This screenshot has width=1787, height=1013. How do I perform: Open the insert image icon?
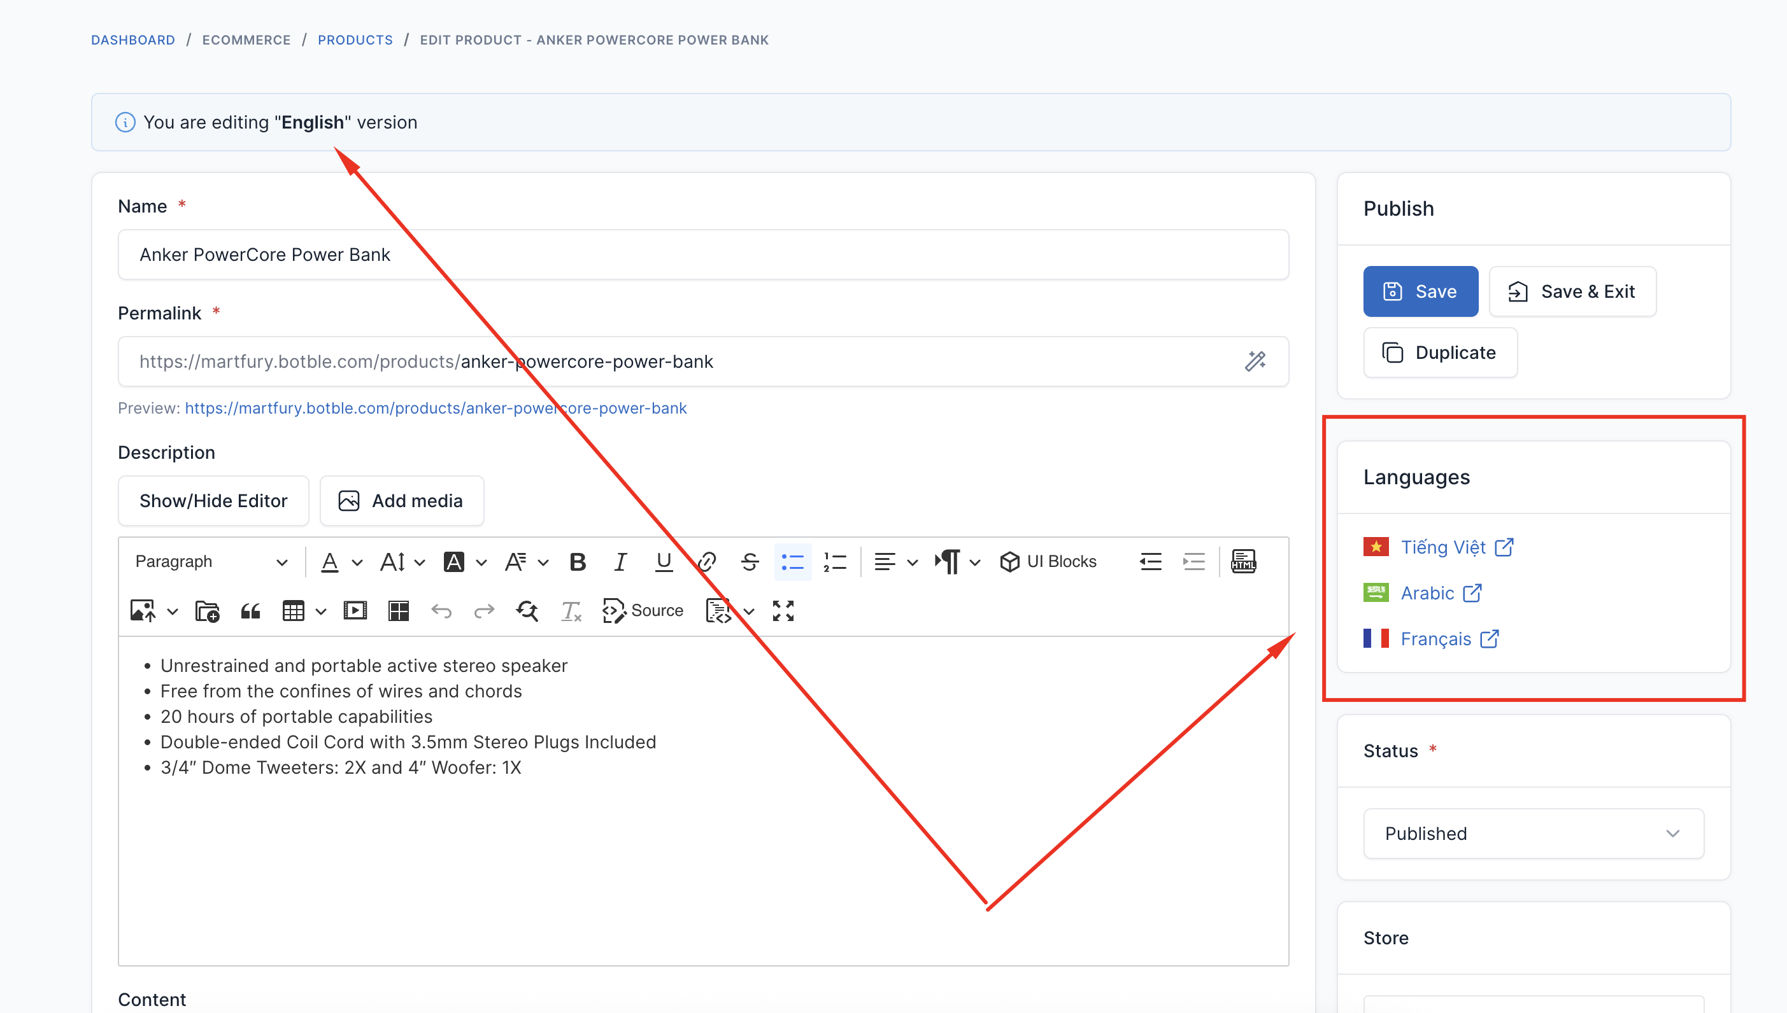point(143,611)
